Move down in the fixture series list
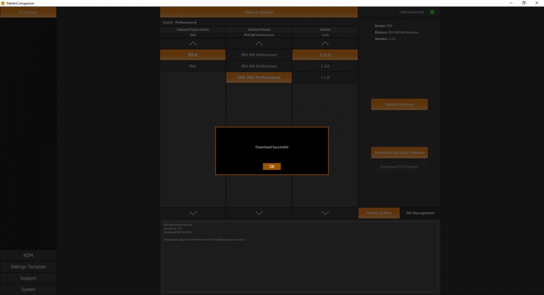This screenshot has width=544, height=295. [193, 213]
